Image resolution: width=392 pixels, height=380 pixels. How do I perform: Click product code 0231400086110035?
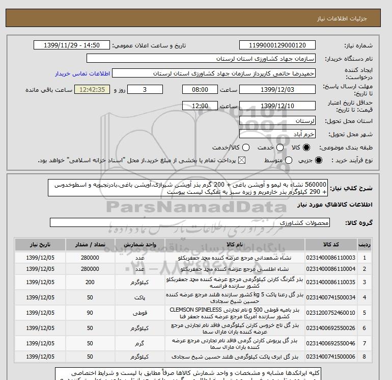click(330, 282)
